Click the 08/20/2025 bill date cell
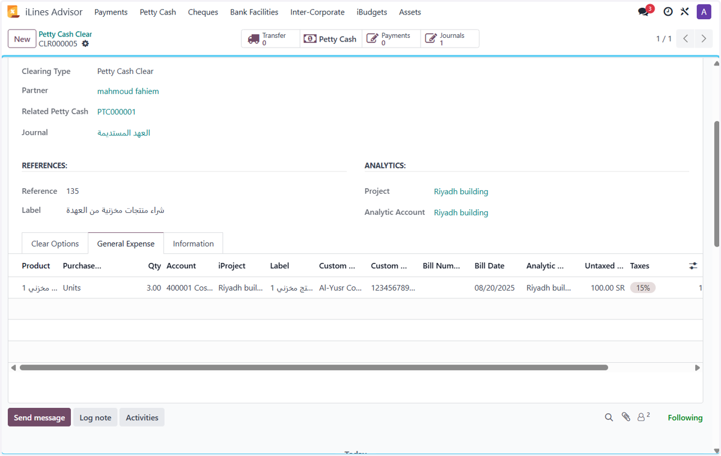This screenshot has width=721, height=456. click(x=494, y=288)
